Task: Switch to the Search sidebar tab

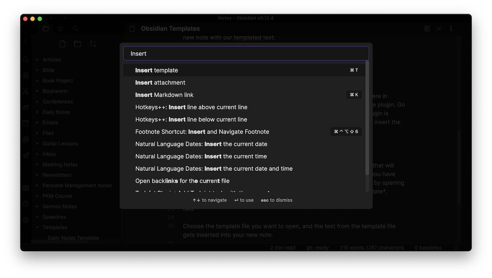Action: pyautogui.click(x=75, y=29)
